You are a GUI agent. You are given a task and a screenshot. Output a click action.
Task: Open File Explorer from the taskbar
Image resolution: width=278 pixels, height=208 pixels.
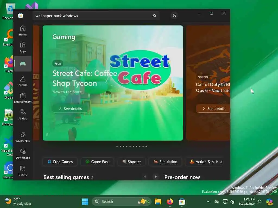158,201
